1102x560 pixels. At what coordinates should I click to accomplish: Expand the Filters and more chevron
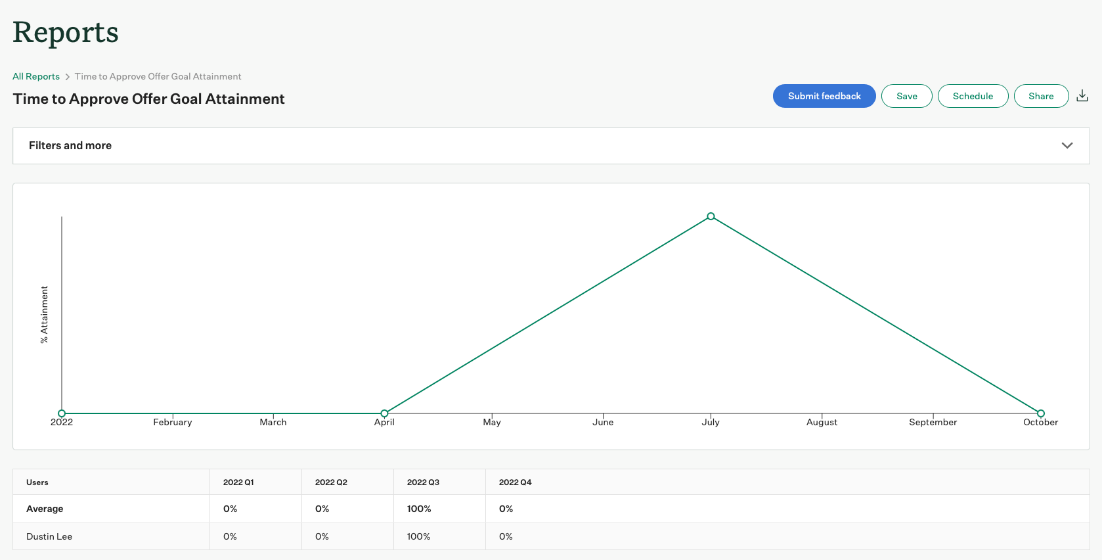pyautogui.click(x=1067, y=145)
